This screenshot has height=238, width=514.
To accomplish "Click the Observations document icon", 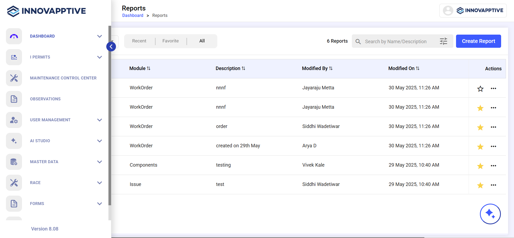I will [x=14, y=99].
